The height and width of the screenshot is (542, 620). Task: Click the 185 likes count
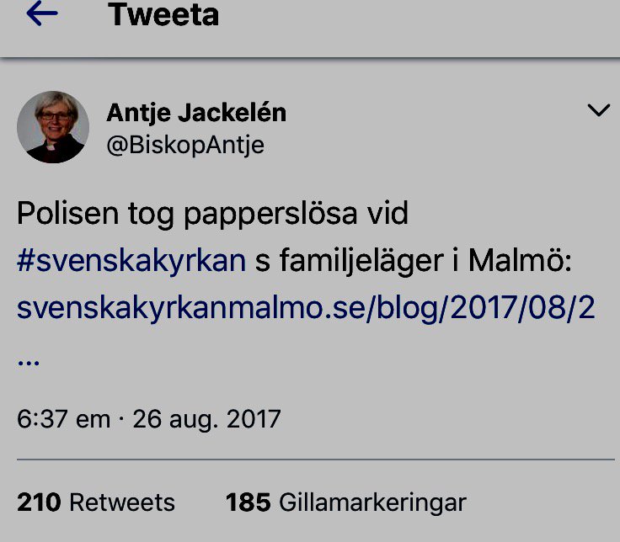(248, 502)
